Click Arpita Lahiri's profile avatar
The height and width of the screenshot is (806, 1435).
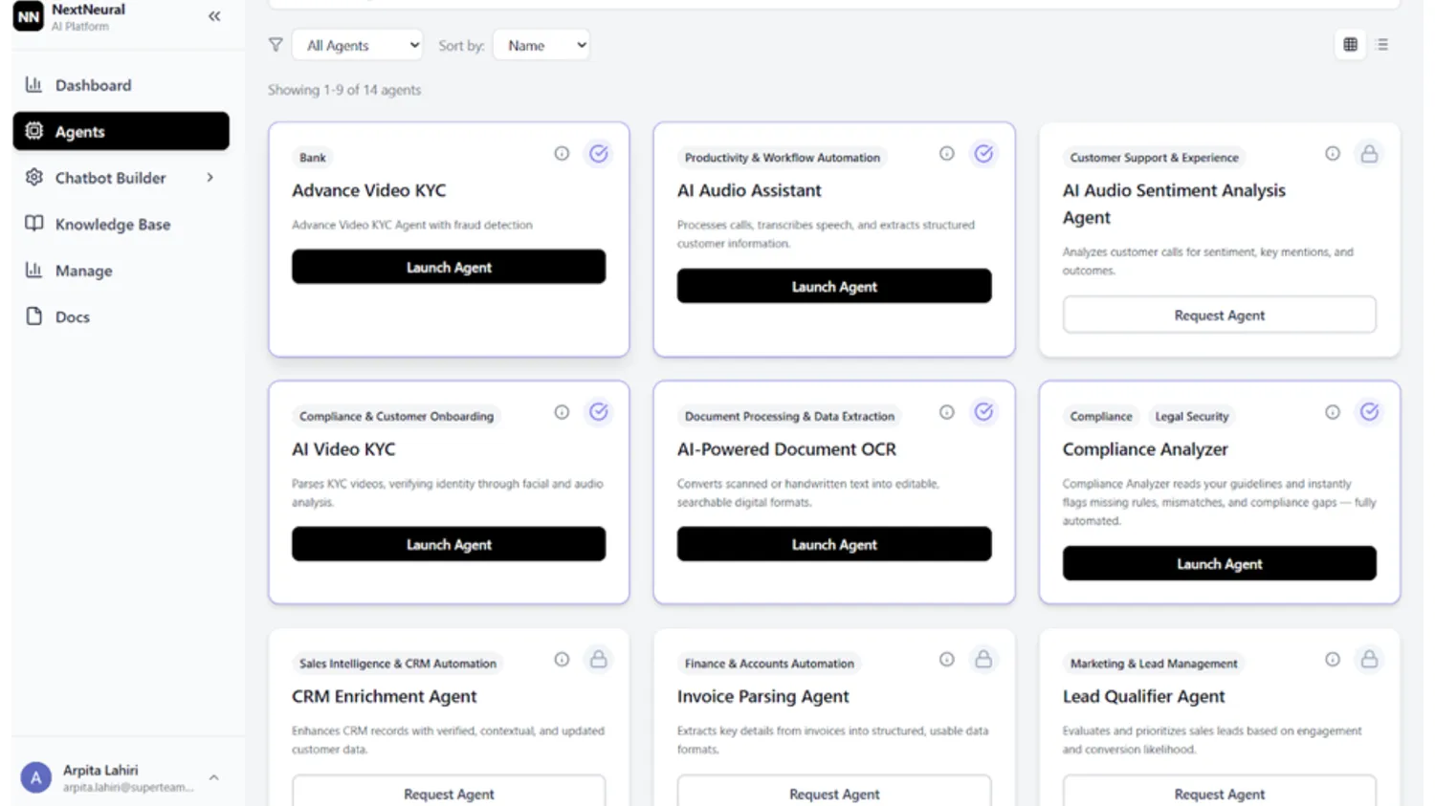coord(35,776)
